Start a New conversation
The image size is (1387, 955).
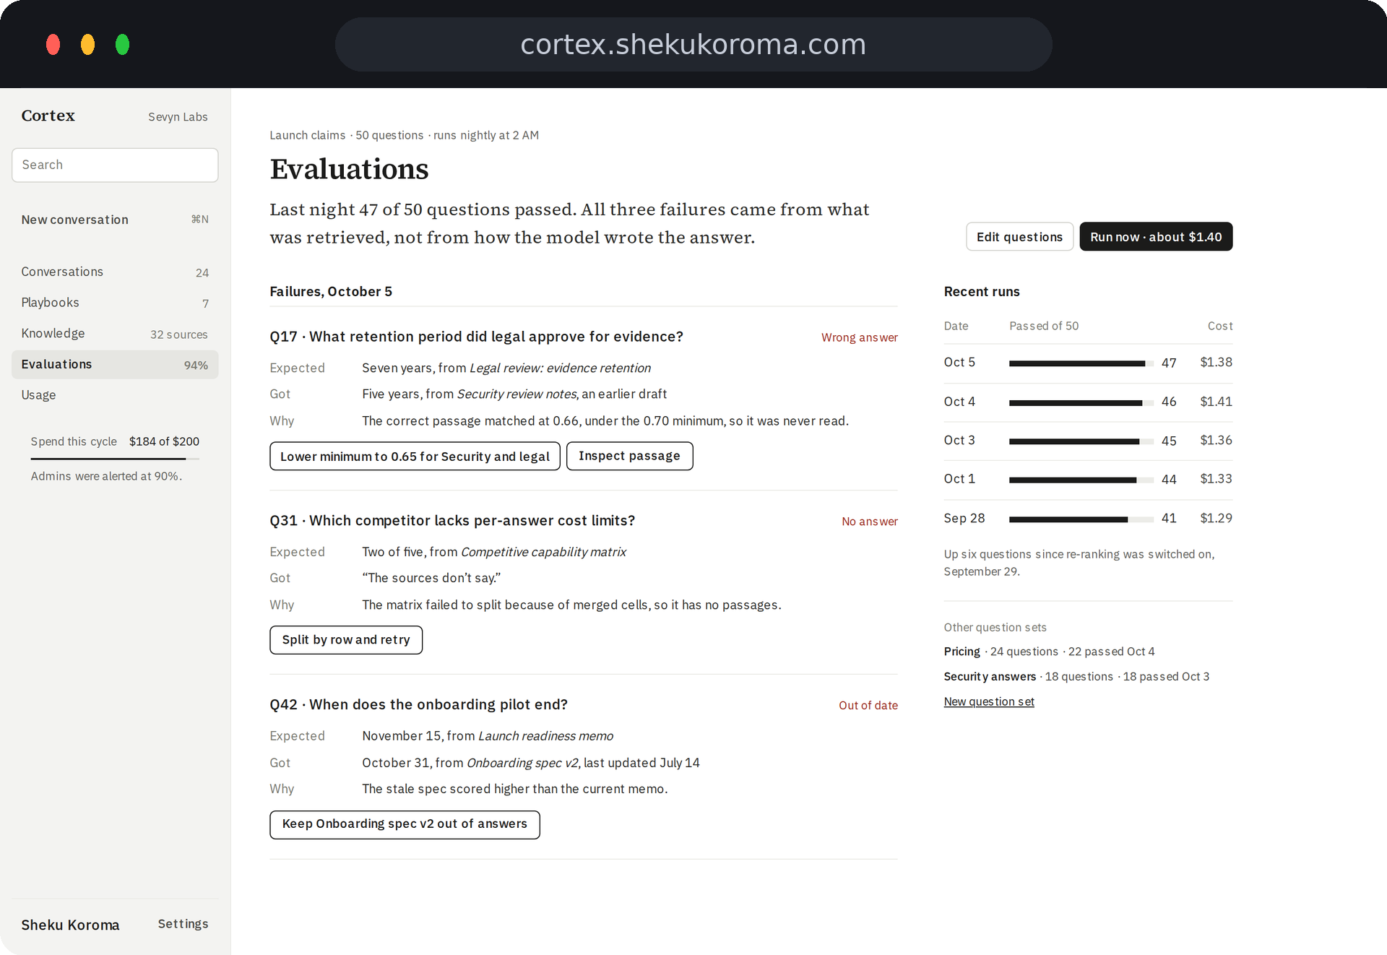[x=115, y=220]
